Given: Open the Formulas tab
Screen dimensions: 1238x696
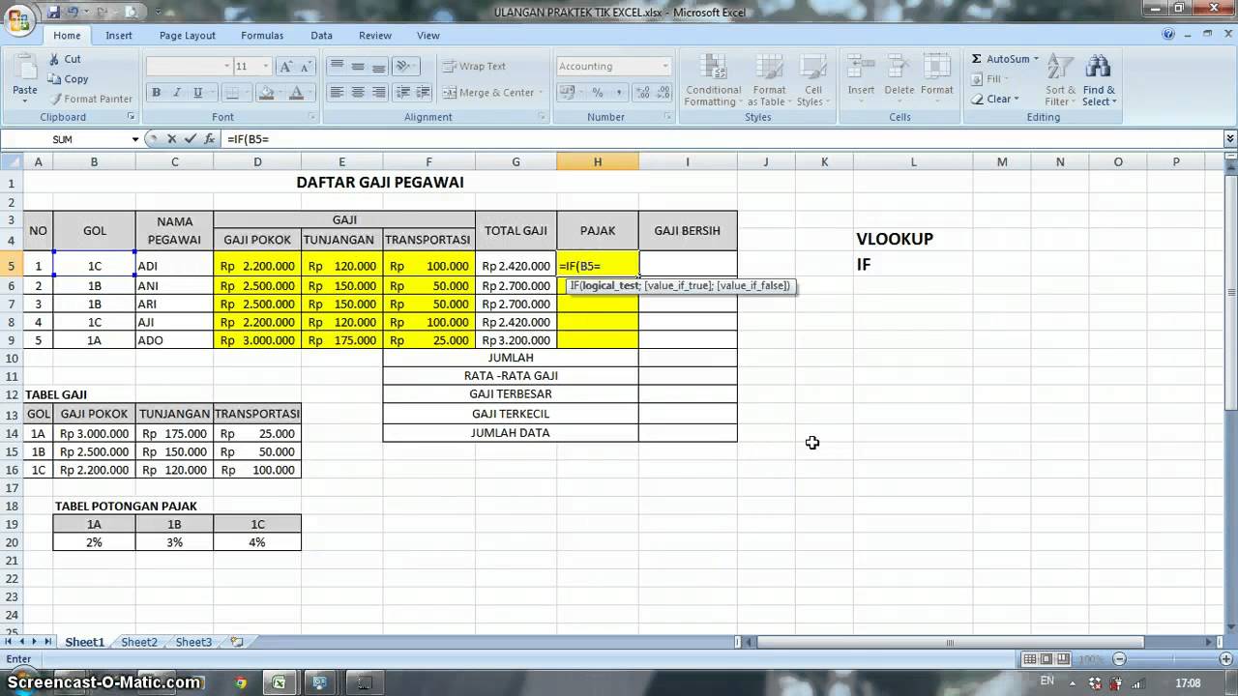Looking at the screenshot, I should [x=262, y=36].
